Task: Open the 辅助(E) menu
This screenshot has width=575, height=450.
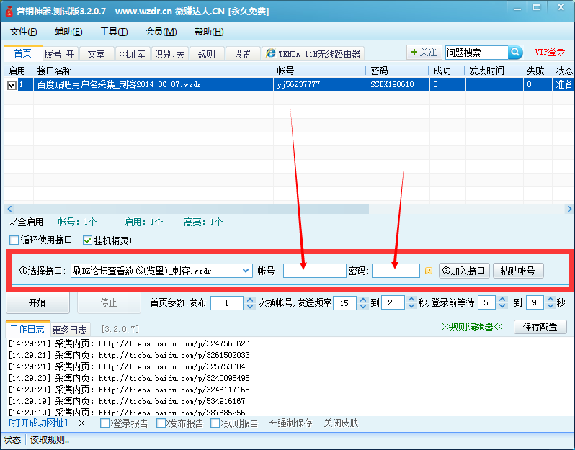Action: point(68,32)
